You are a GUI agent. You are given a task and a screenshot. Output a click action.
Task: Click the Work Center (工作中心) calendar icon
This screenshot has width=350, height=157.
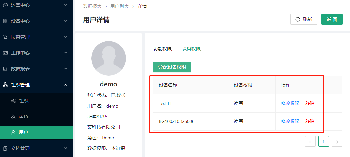click(5, 53)
